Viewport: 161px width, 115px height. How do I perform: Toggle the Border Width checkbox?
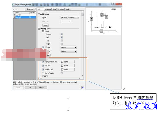click(x=62, y=73)
